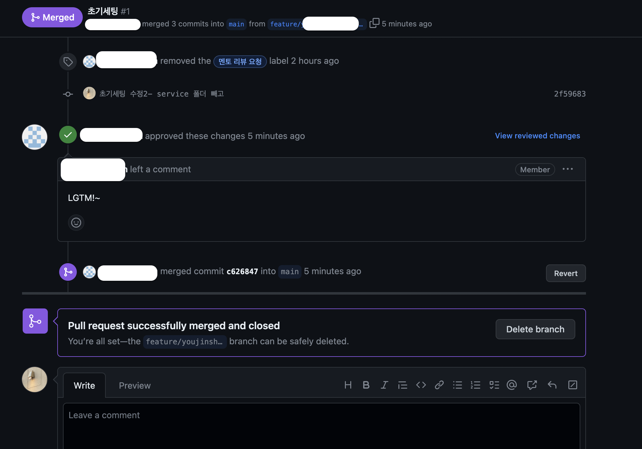Copy the branch name icon
The height and width of the screenshot is (449, 642).
(374, 23)
